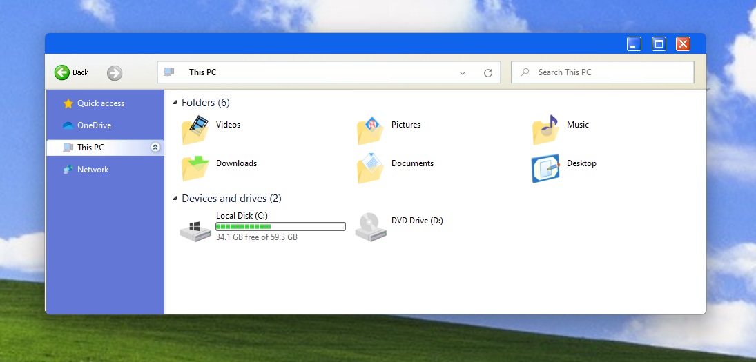The width and height of the screenshot is (756, 362).
Task: Select Network in the sidebar
Action: [x=93, y=170]
